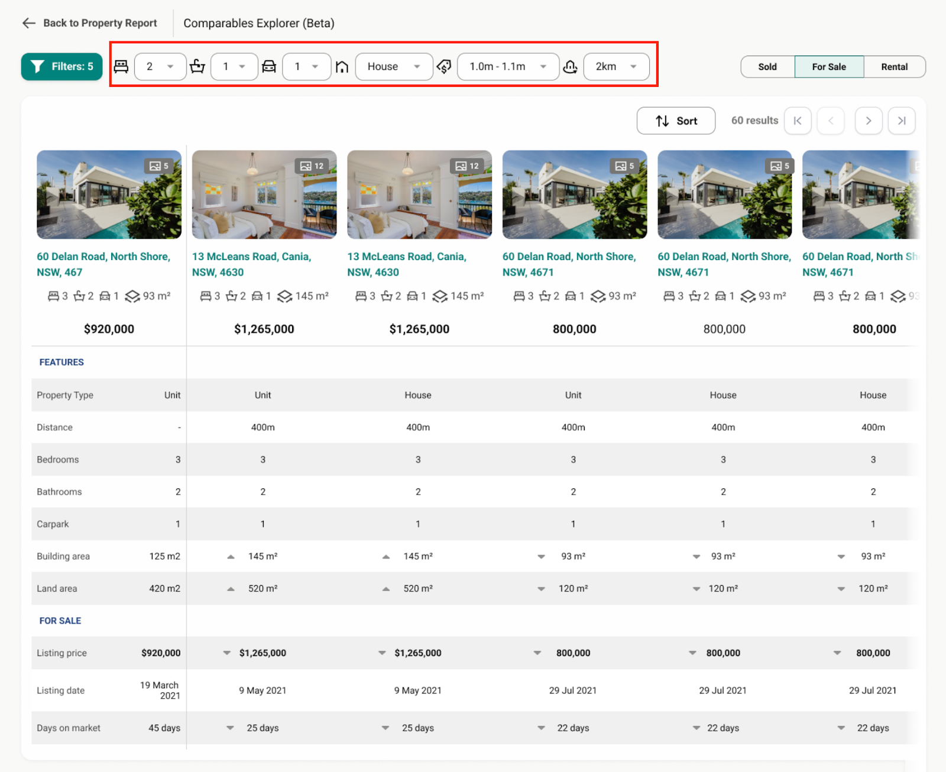
Task: Jump to the last results page
Action: [902, 121]
